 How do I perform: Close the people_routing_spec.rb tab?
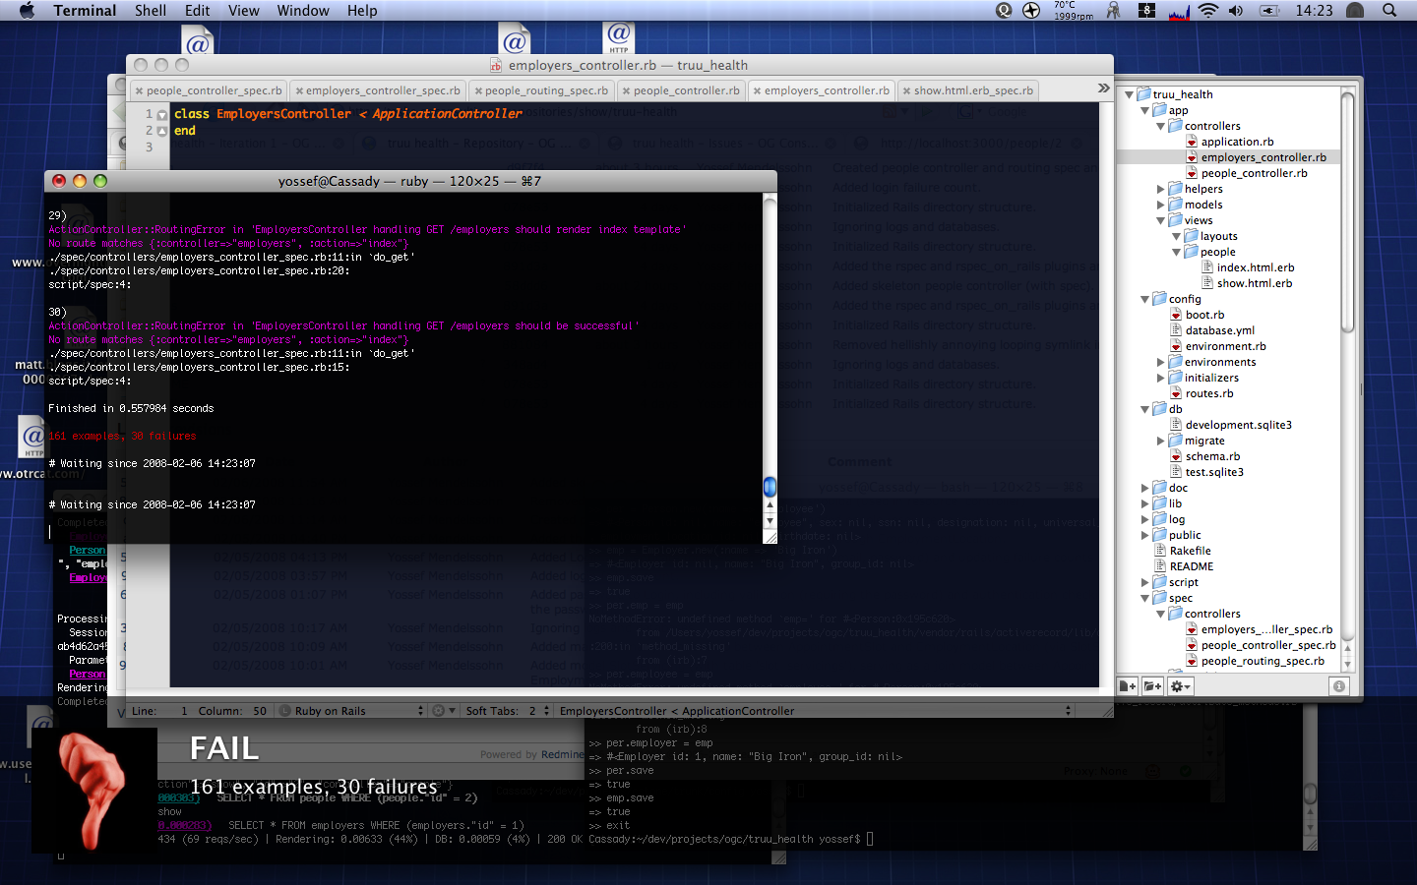[x=478, y=91]
